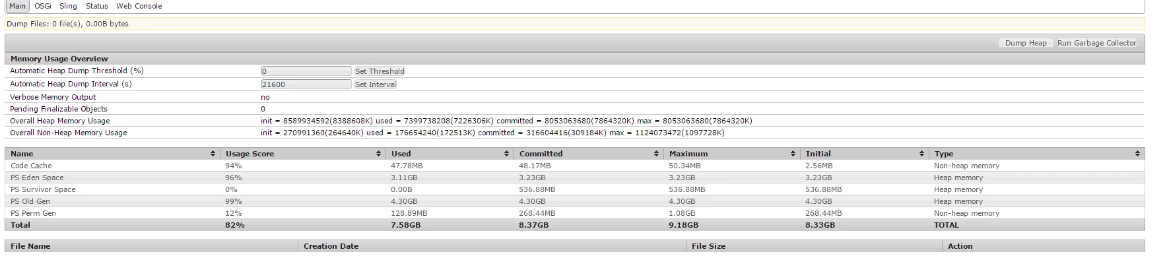Select the PS Survivor Space row name
Image resolution: width=1167 pixels, height=260 pixels.
pyautogui.click(x=43, y=189)
